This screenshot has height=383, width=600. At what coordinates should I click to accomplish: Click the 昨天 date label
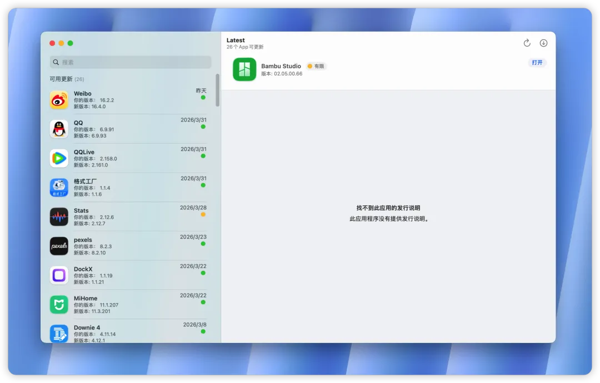click(201, 90)
